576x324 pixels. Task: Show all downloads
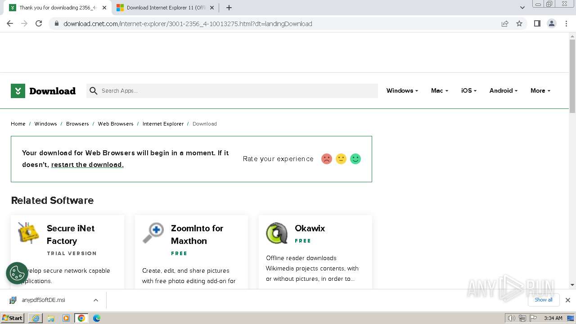(x=544, y=300)
